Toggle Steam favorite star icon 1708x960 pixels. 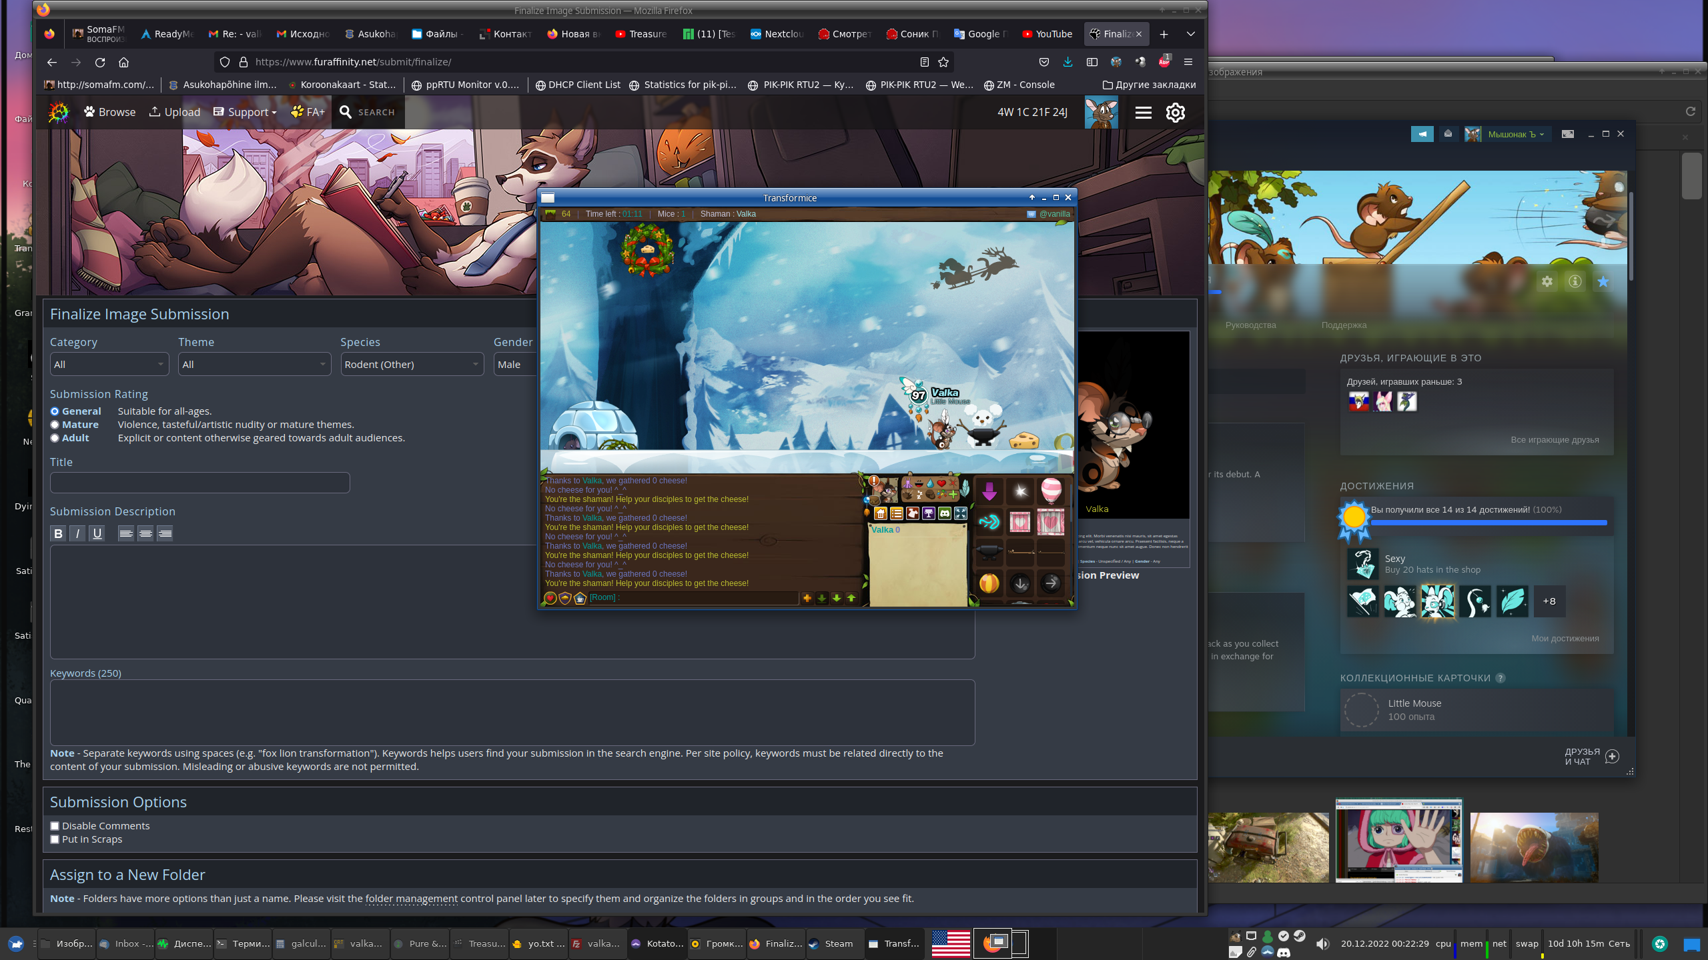pyautogui.click(x=1603, y=281)
